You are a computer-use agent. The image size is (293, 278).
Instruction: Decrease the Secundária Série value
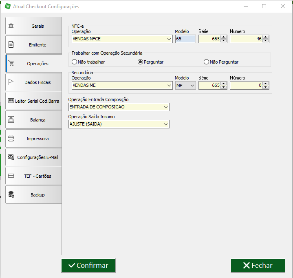tap(223, 87)
